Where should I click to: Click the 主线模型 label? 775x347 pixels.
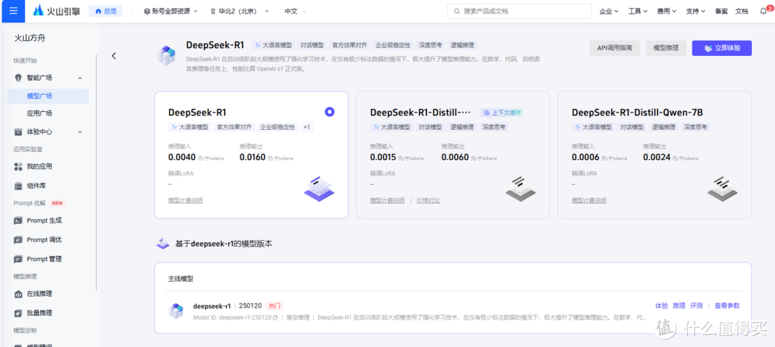pyautogui.click(x=180, y=278)
